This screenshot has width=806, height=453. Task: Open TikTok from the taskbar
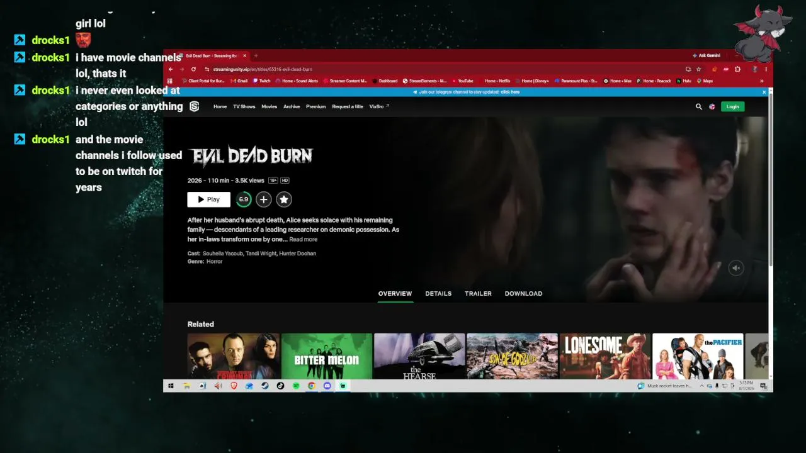coord(280,386)
